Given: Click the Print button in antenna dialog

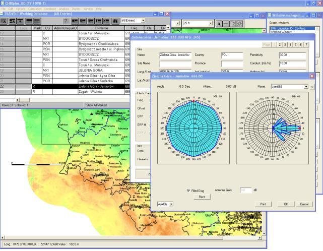Looking at the screenshot, I should pyautogui.click(x=263, y=204).
